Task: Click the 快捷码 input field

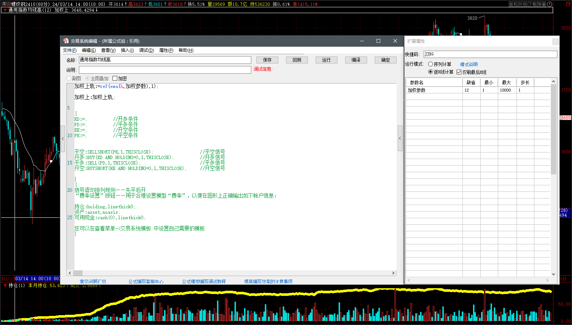Action: 491,54
